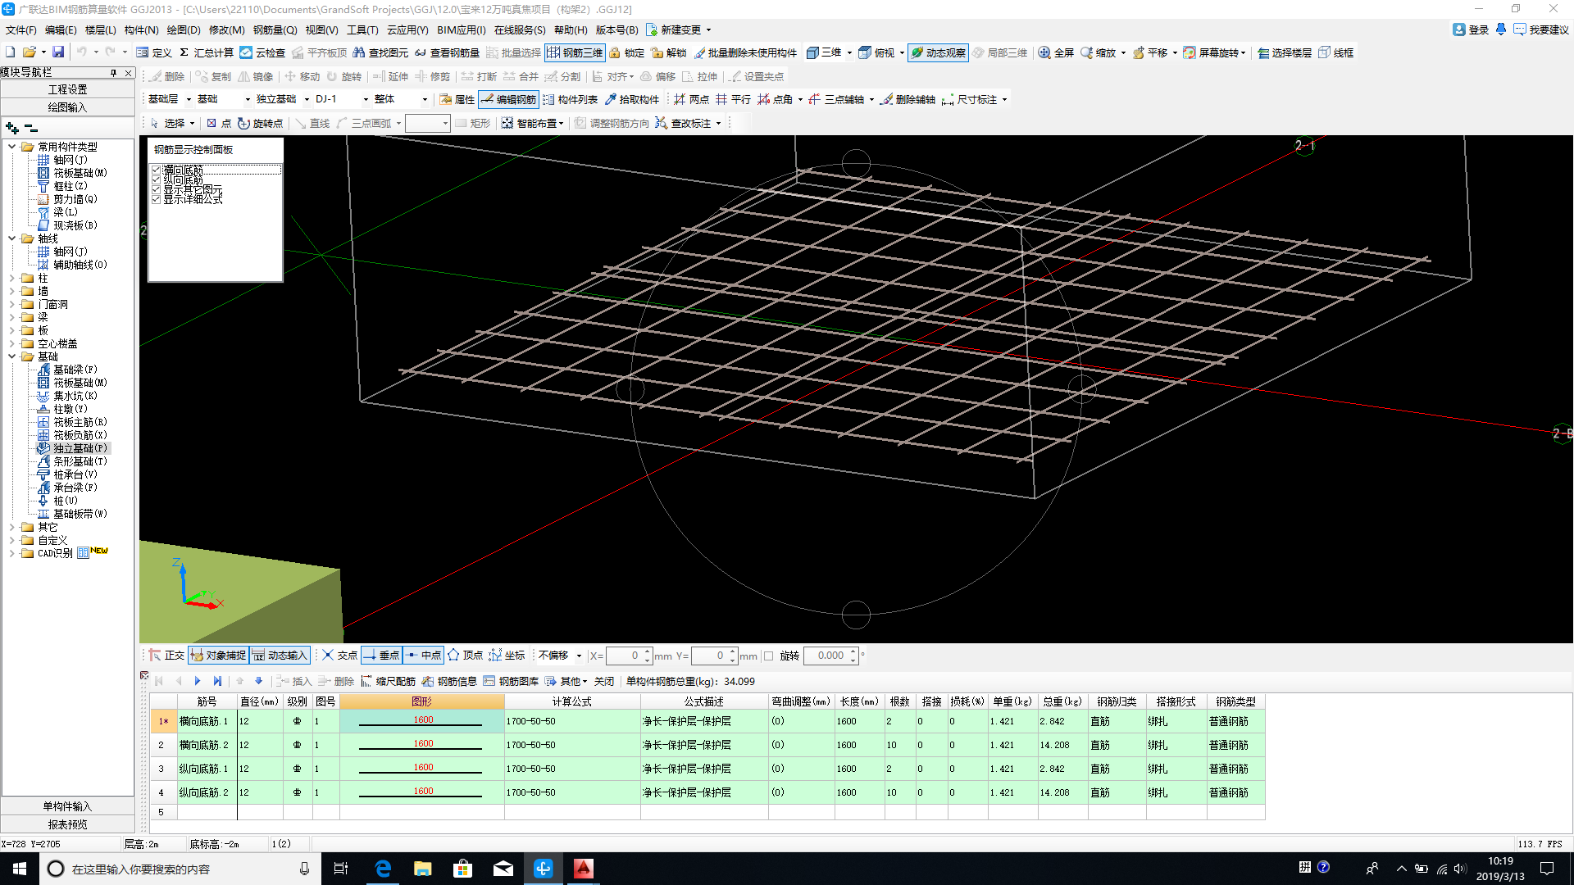Select 独立基础(P) in tree

tap(74, 448)
